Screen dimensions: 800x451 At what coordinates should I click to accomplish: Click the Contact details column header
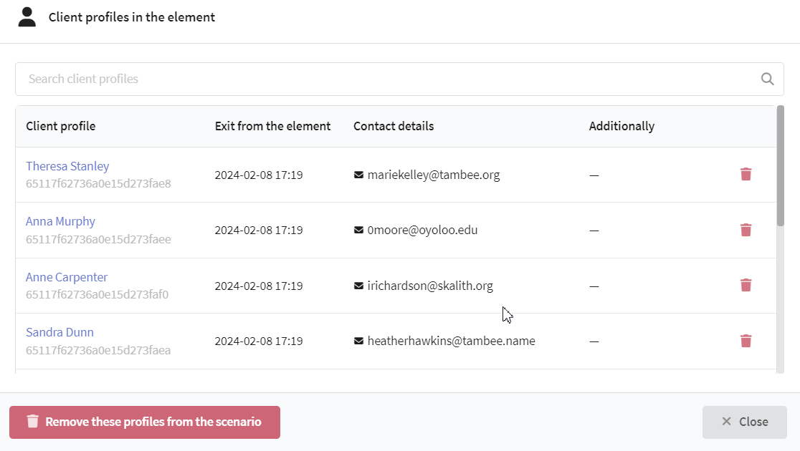pyautogui.click(x=394, y=127)
